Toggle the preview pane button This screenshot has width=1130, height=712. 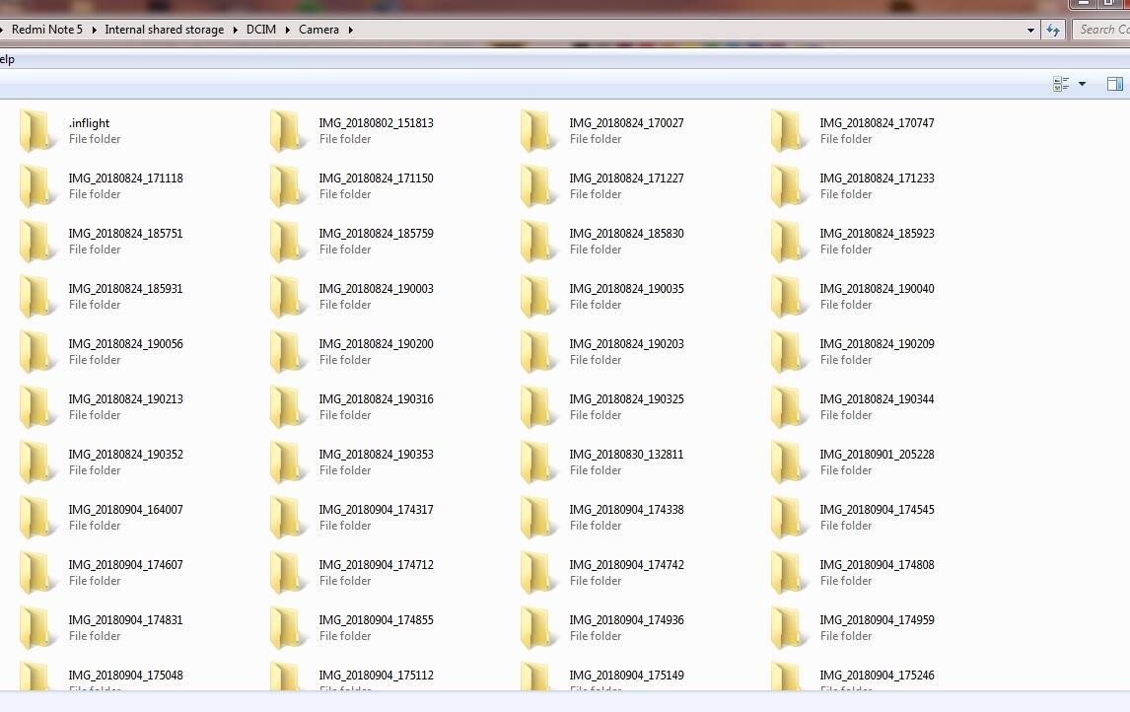coord(1115,84)
